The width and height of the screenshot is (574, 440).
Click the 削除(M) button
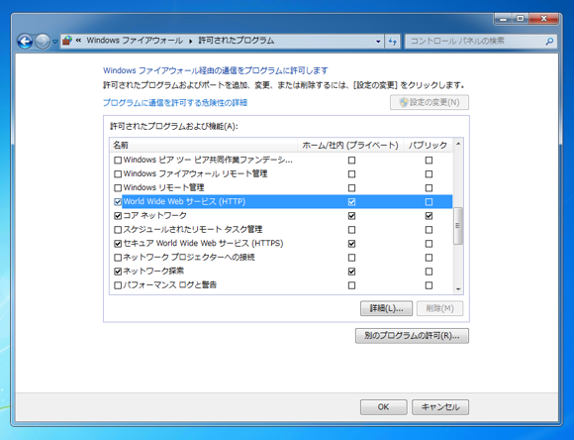point(439,308)
